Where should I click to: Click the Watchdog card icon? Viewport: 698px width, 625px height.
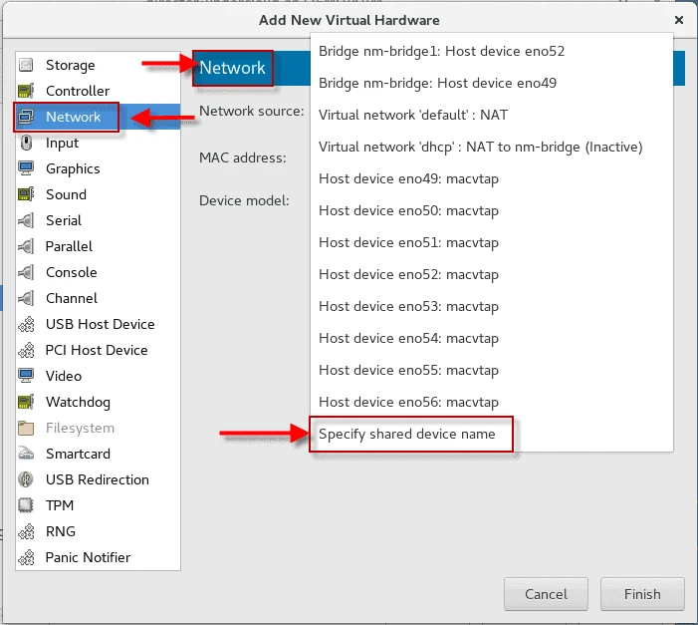(26, 402)
